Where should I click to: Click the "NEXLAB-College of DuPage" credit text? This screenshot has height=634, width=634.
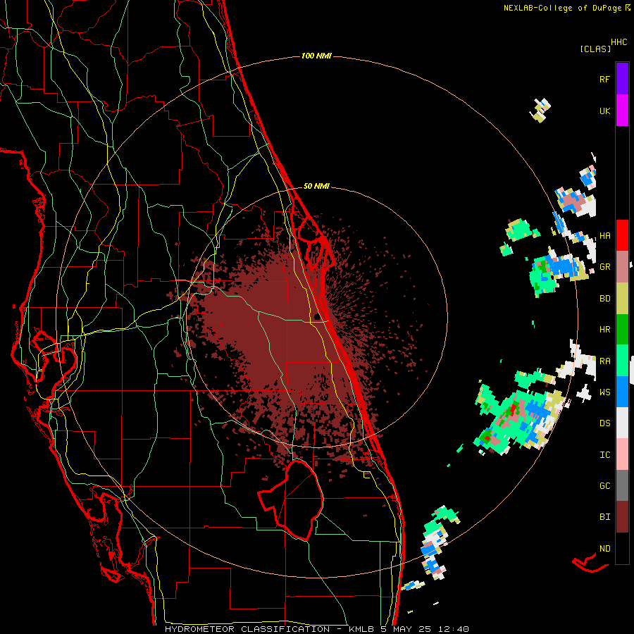[x=562, y=8]
